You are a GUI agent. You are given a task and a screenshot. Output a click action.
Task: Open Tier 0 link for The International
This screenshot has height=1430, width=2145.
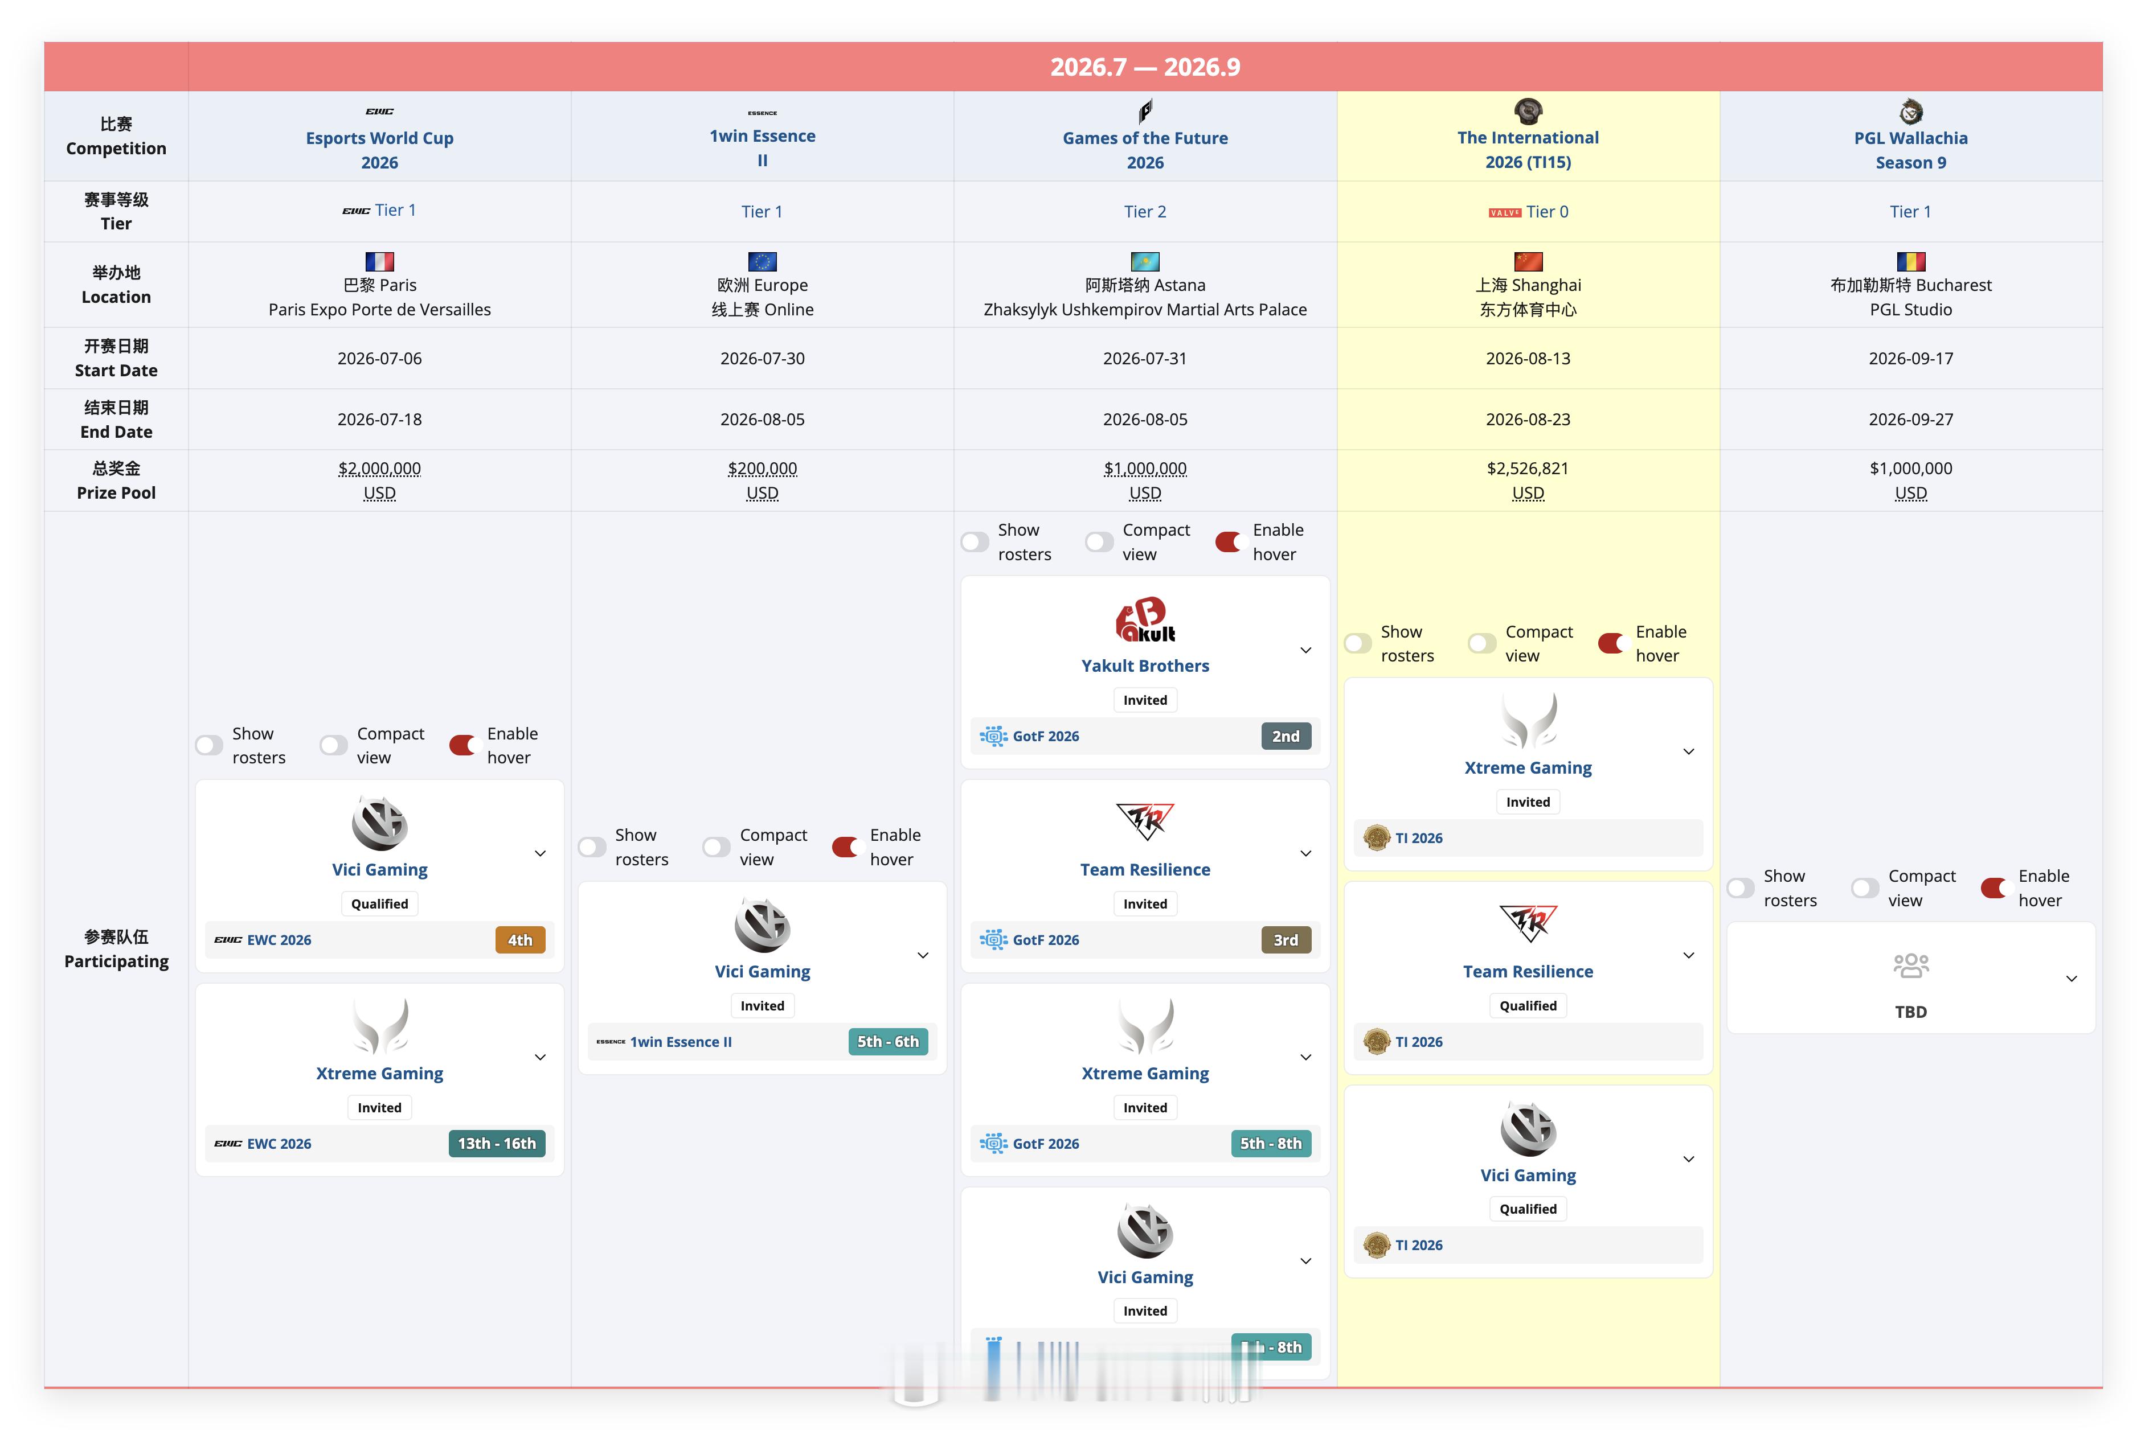tap(1548, 212)
